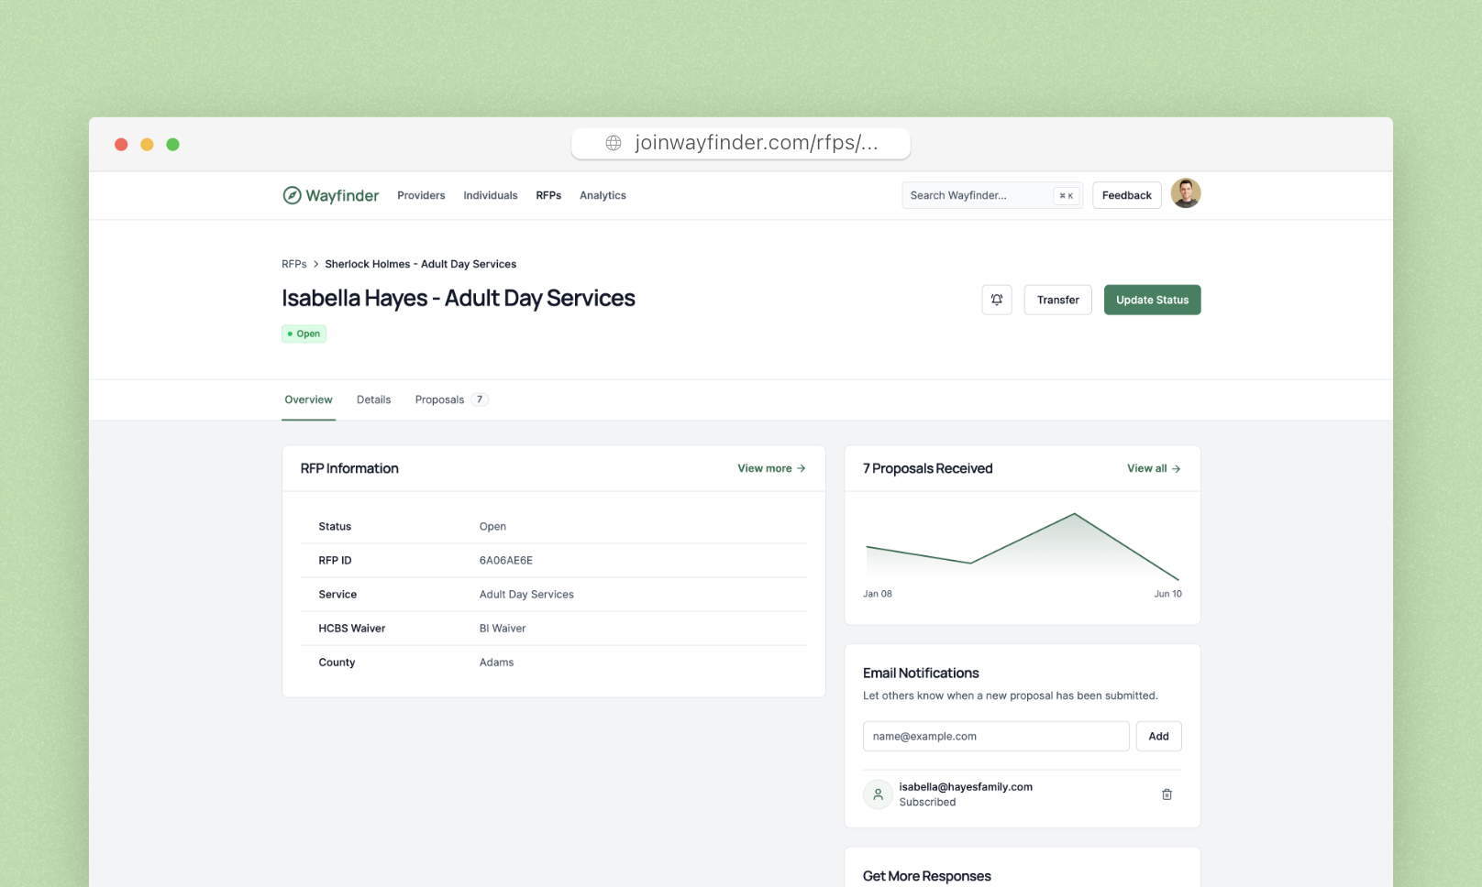
Task: Delete isabella@hayesfamily.com using the trash icon
Action: click(x=1167, y=794)
